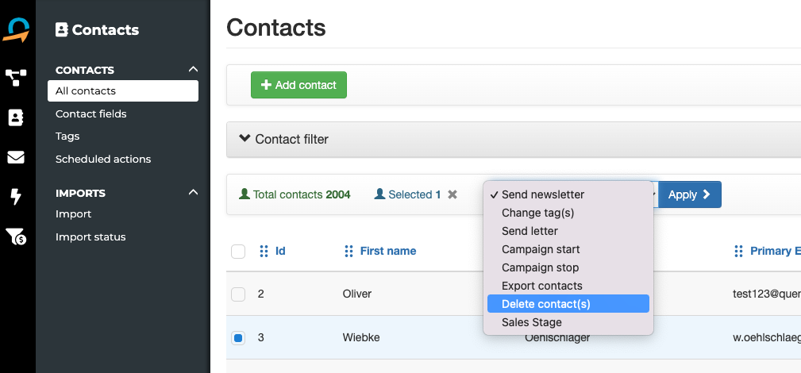Open the lightning bolt automation icon
Viewport: 801px width, 373px height.
coord(16,197)
